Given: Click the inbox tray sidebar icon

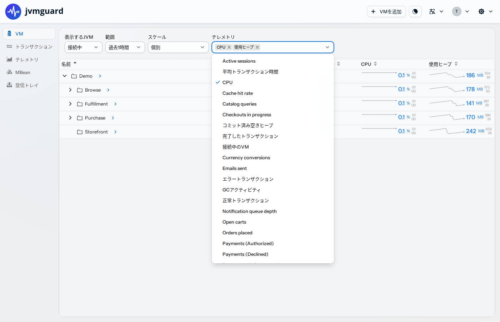Looking at the screenshot, I should 9,85.
